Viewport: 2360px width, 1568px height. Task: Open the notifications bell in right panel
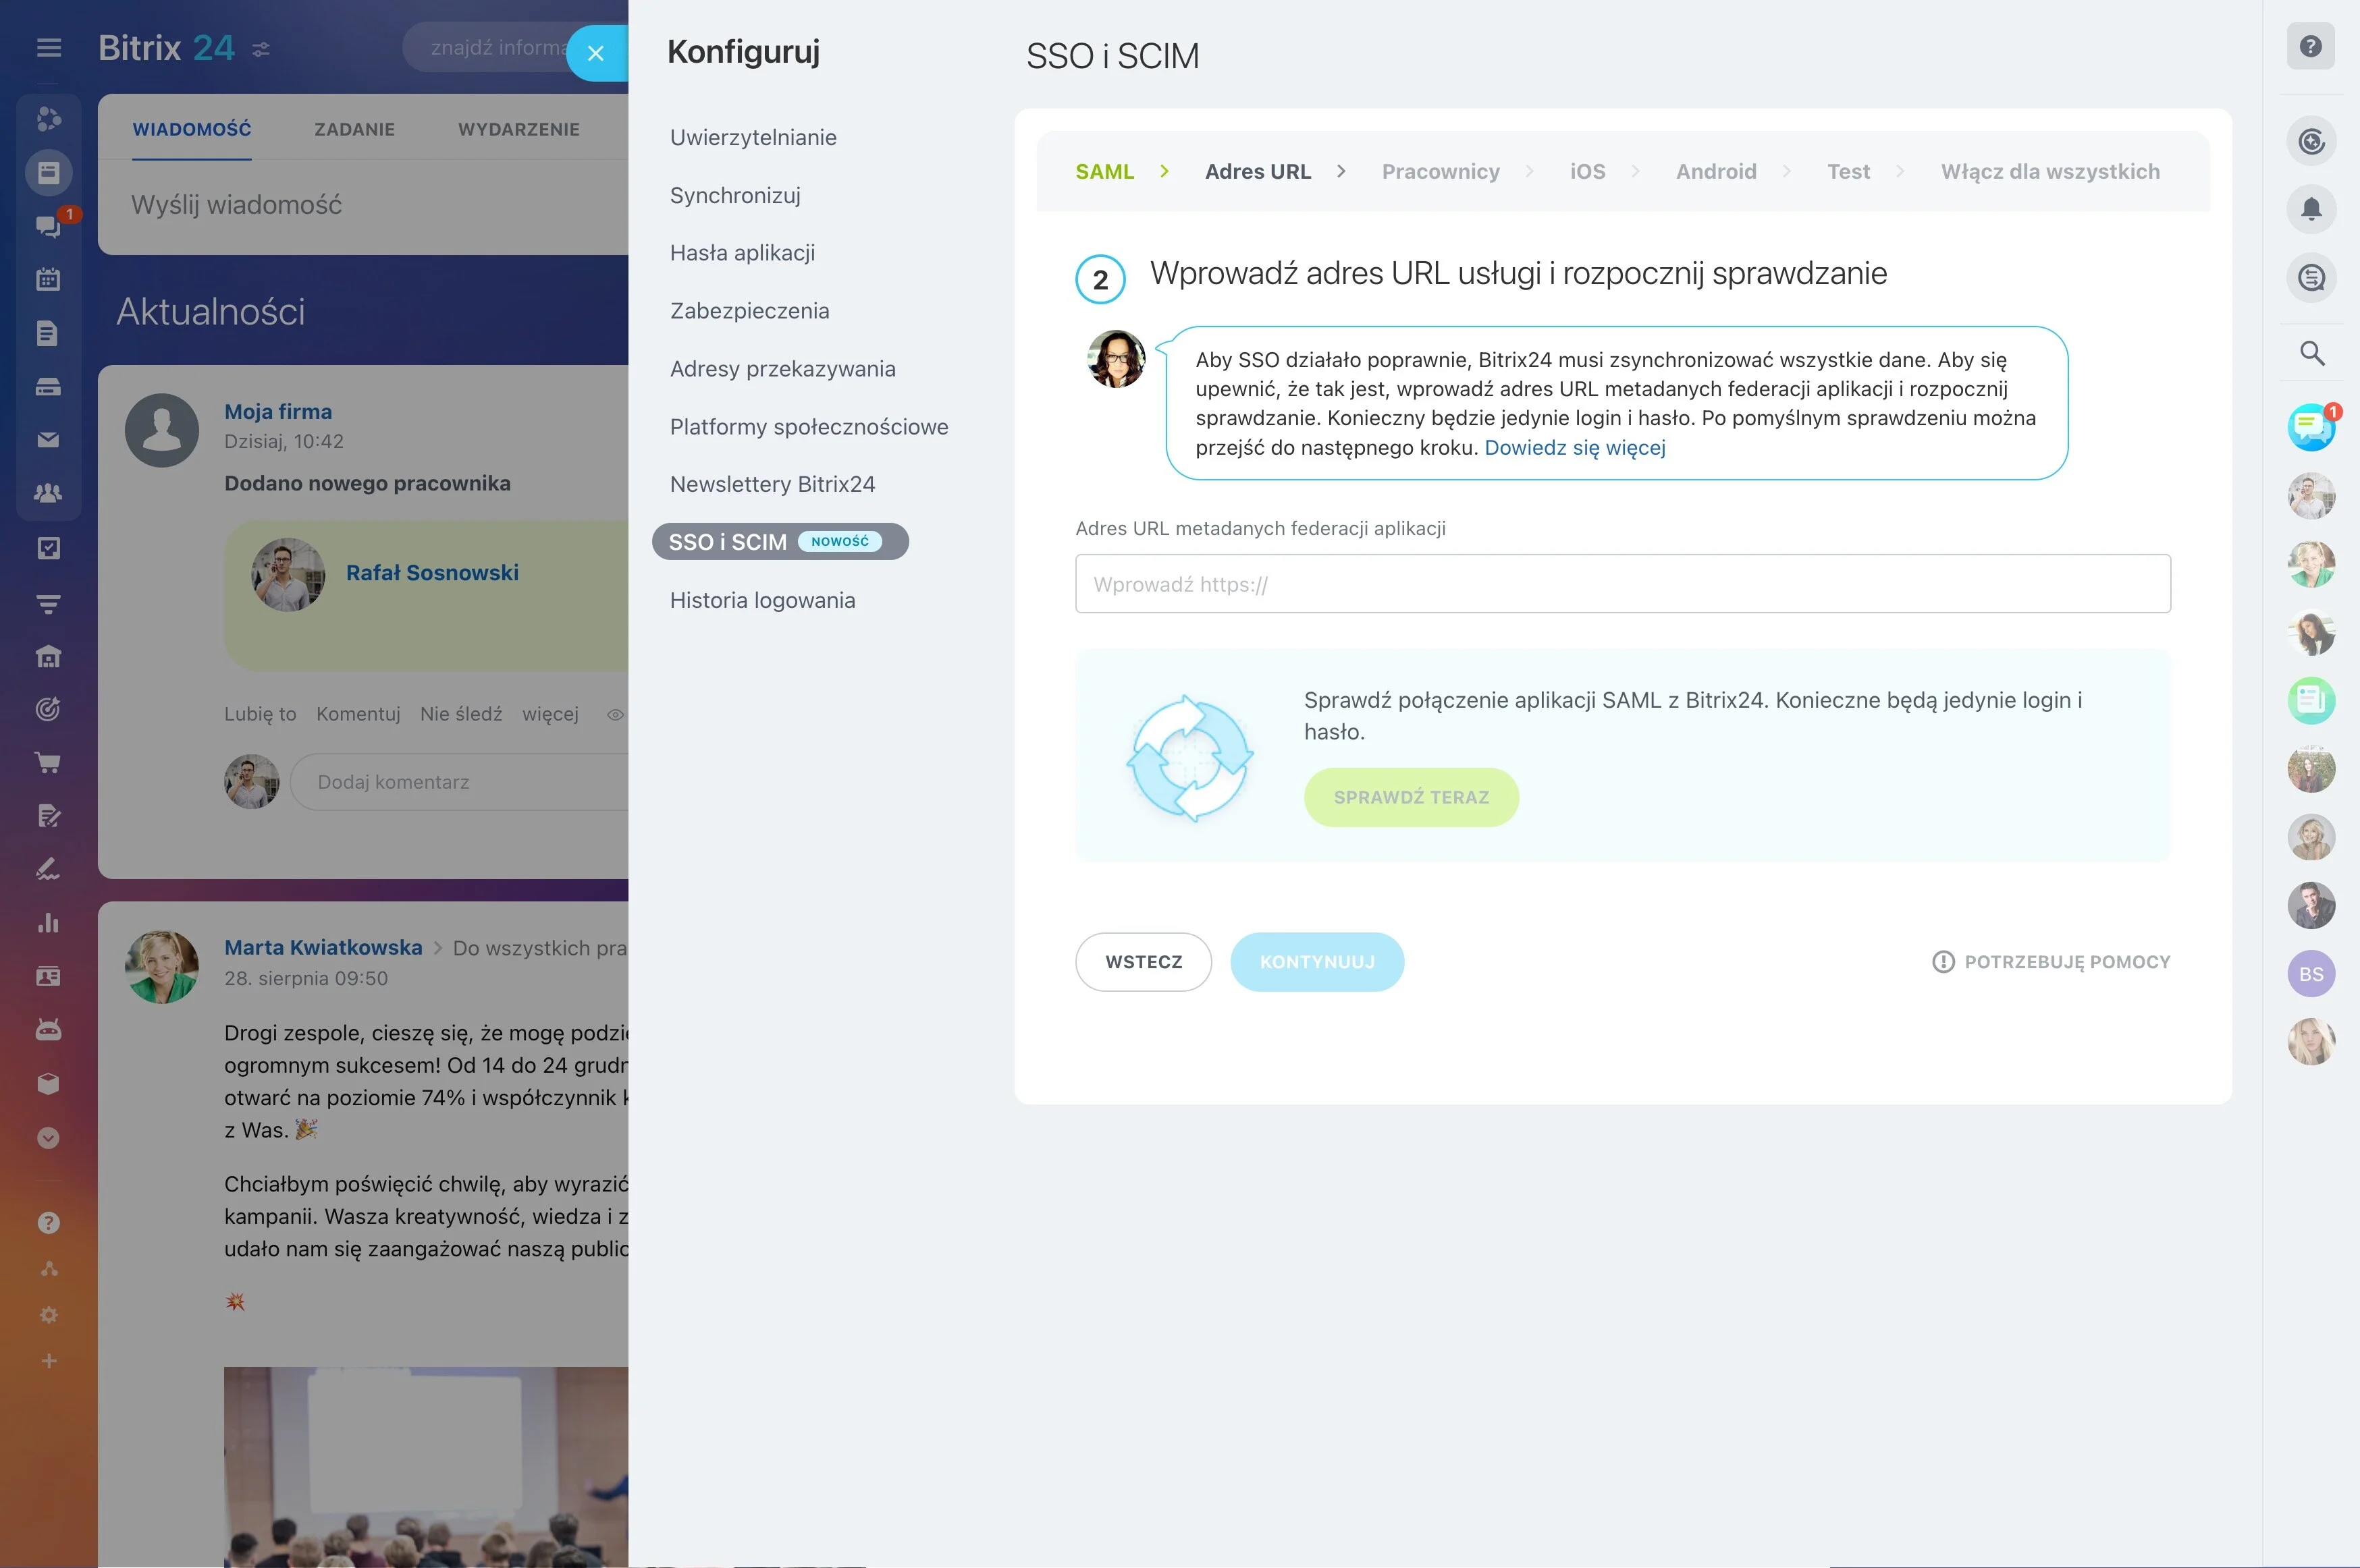(2311, 209)
